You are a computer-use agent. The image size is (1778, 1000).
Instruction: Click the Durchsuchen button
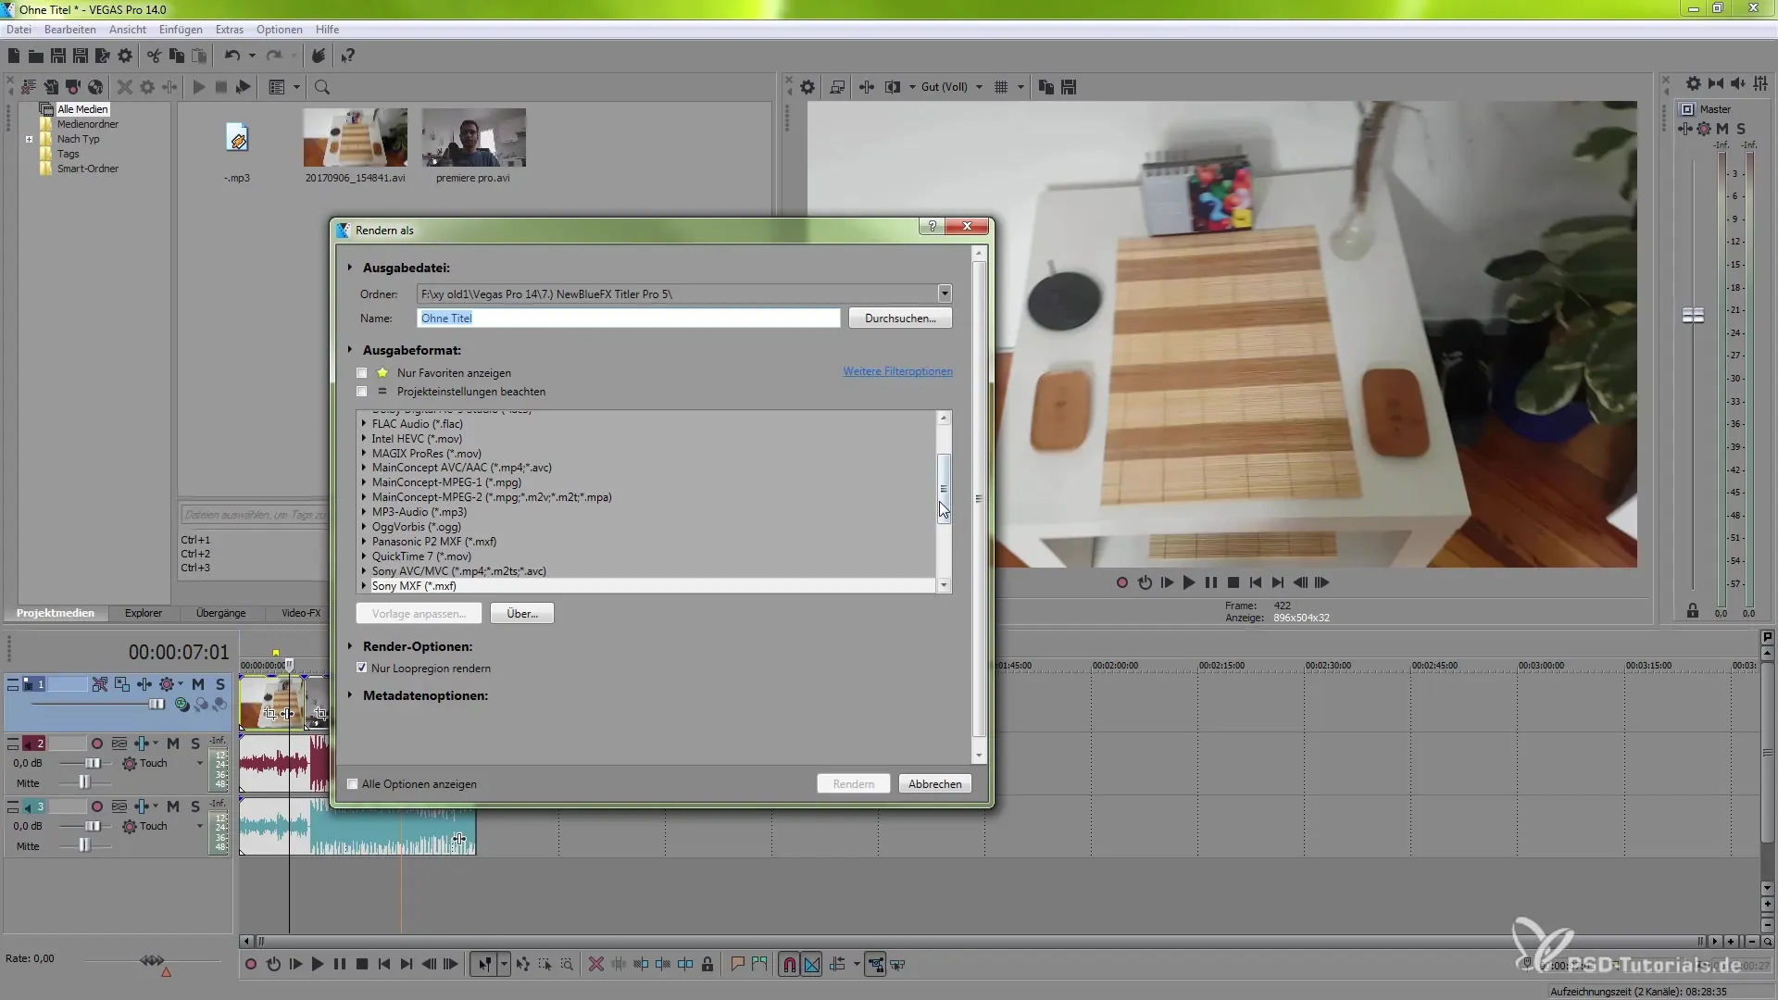point(899,319)
